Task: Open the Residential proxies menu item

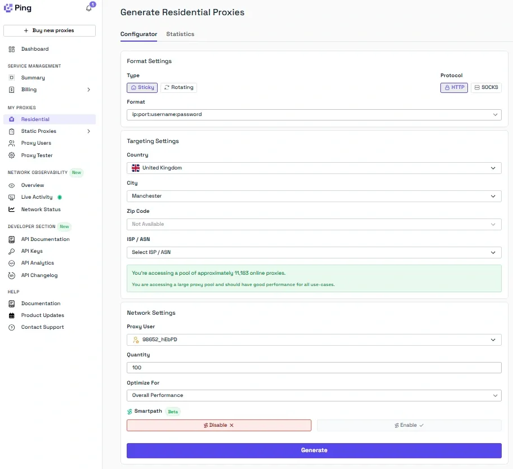Action: [x=35, y=119]
